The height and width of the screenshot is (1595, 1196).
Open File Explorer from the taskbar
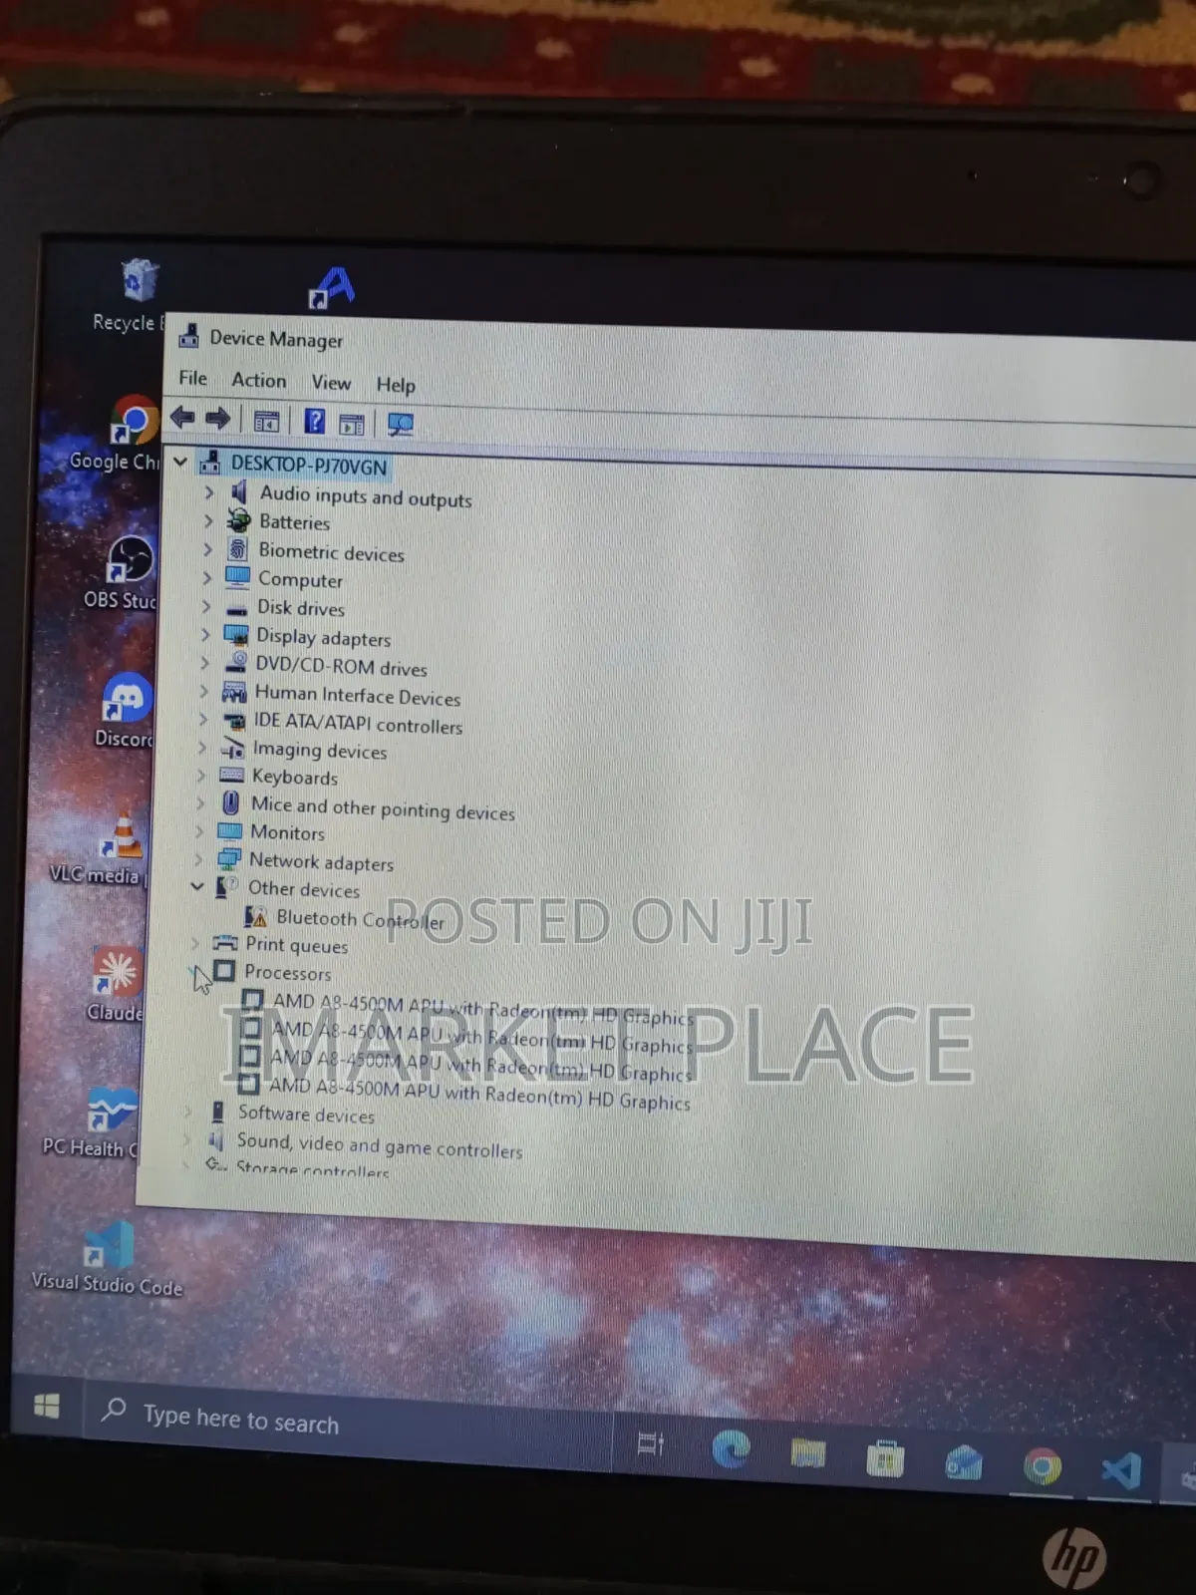[x=808, y=1454]
